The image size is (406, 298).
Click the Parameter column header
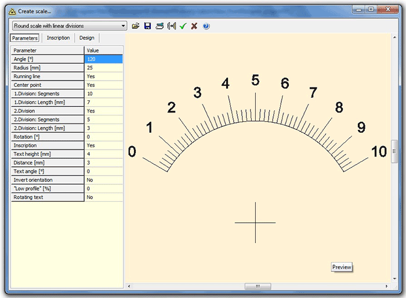(x=48, y=50)
